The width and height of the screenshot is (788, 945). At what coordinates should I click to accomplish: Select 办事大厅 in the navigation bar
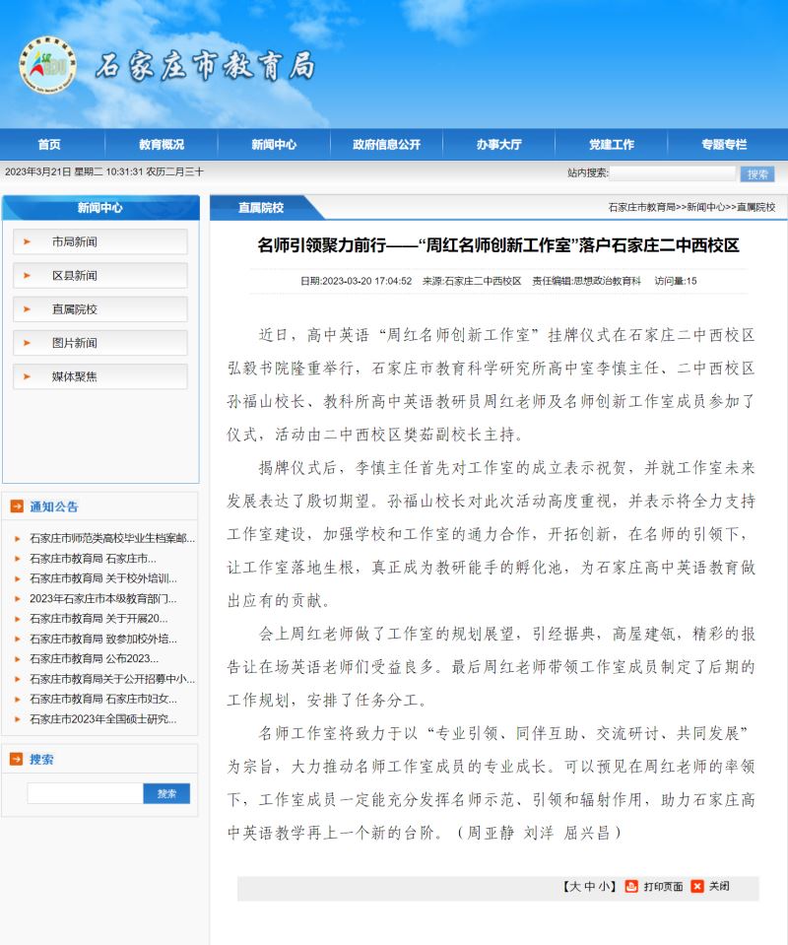click(x=498, y=144)
